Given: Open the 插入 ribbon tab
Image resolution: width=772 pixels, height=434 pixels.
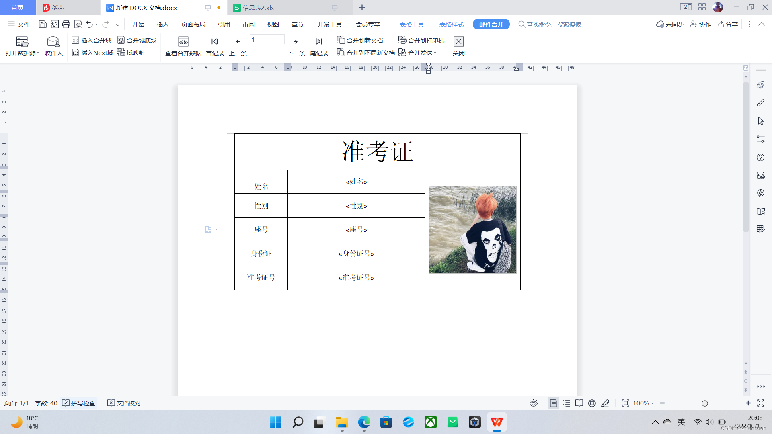Looking at the screenshot, I should coord(162,25).
